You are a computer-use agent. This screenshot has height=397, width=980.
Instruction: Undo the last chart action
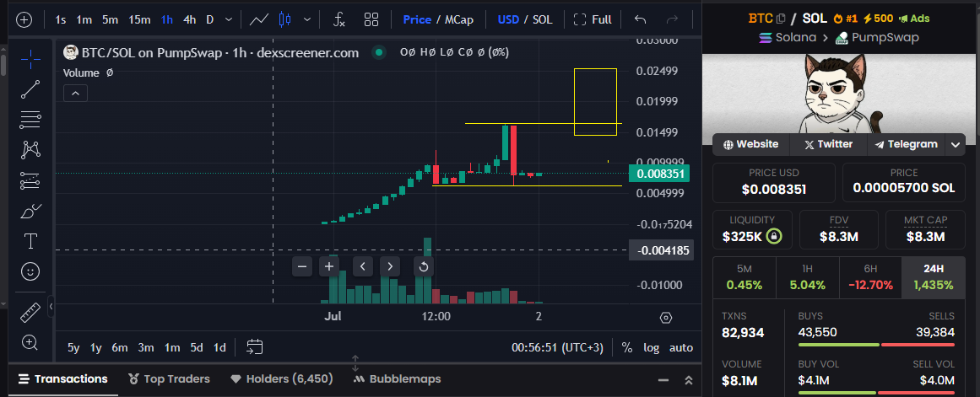pos(640,19)
